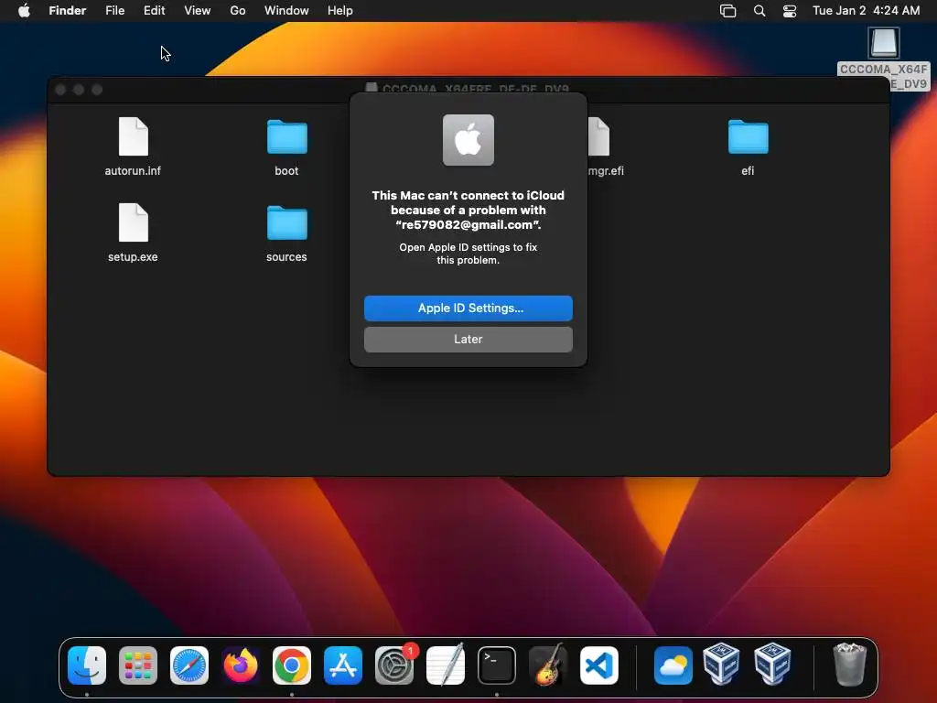Click the Apple logo in the dialog

click(468, 140)
